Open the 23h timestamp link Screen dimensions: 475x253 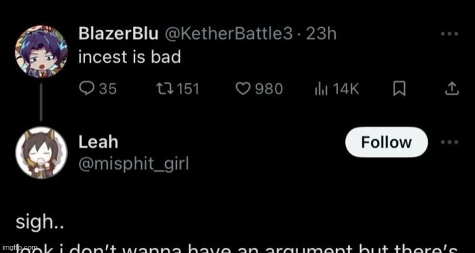point(321,34)
